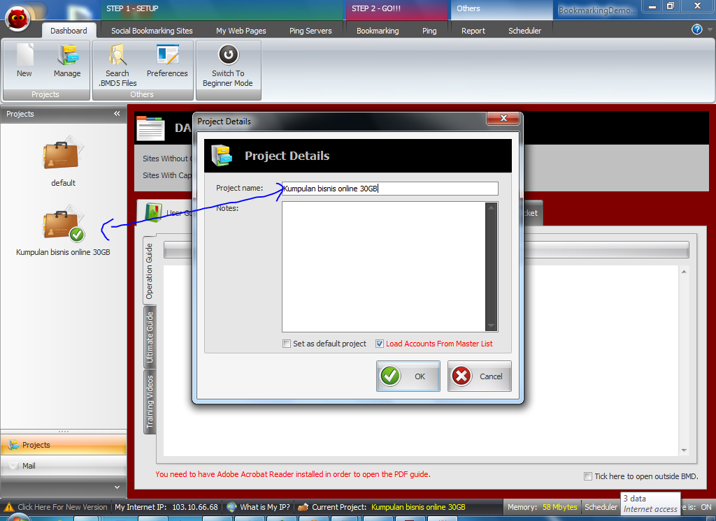Cancel the Project Details dialog

click(x=480, y=376)
